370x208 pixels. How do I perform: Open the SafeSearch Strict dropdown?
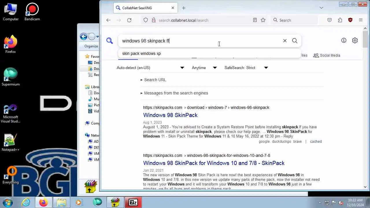[x=246, y=68]
